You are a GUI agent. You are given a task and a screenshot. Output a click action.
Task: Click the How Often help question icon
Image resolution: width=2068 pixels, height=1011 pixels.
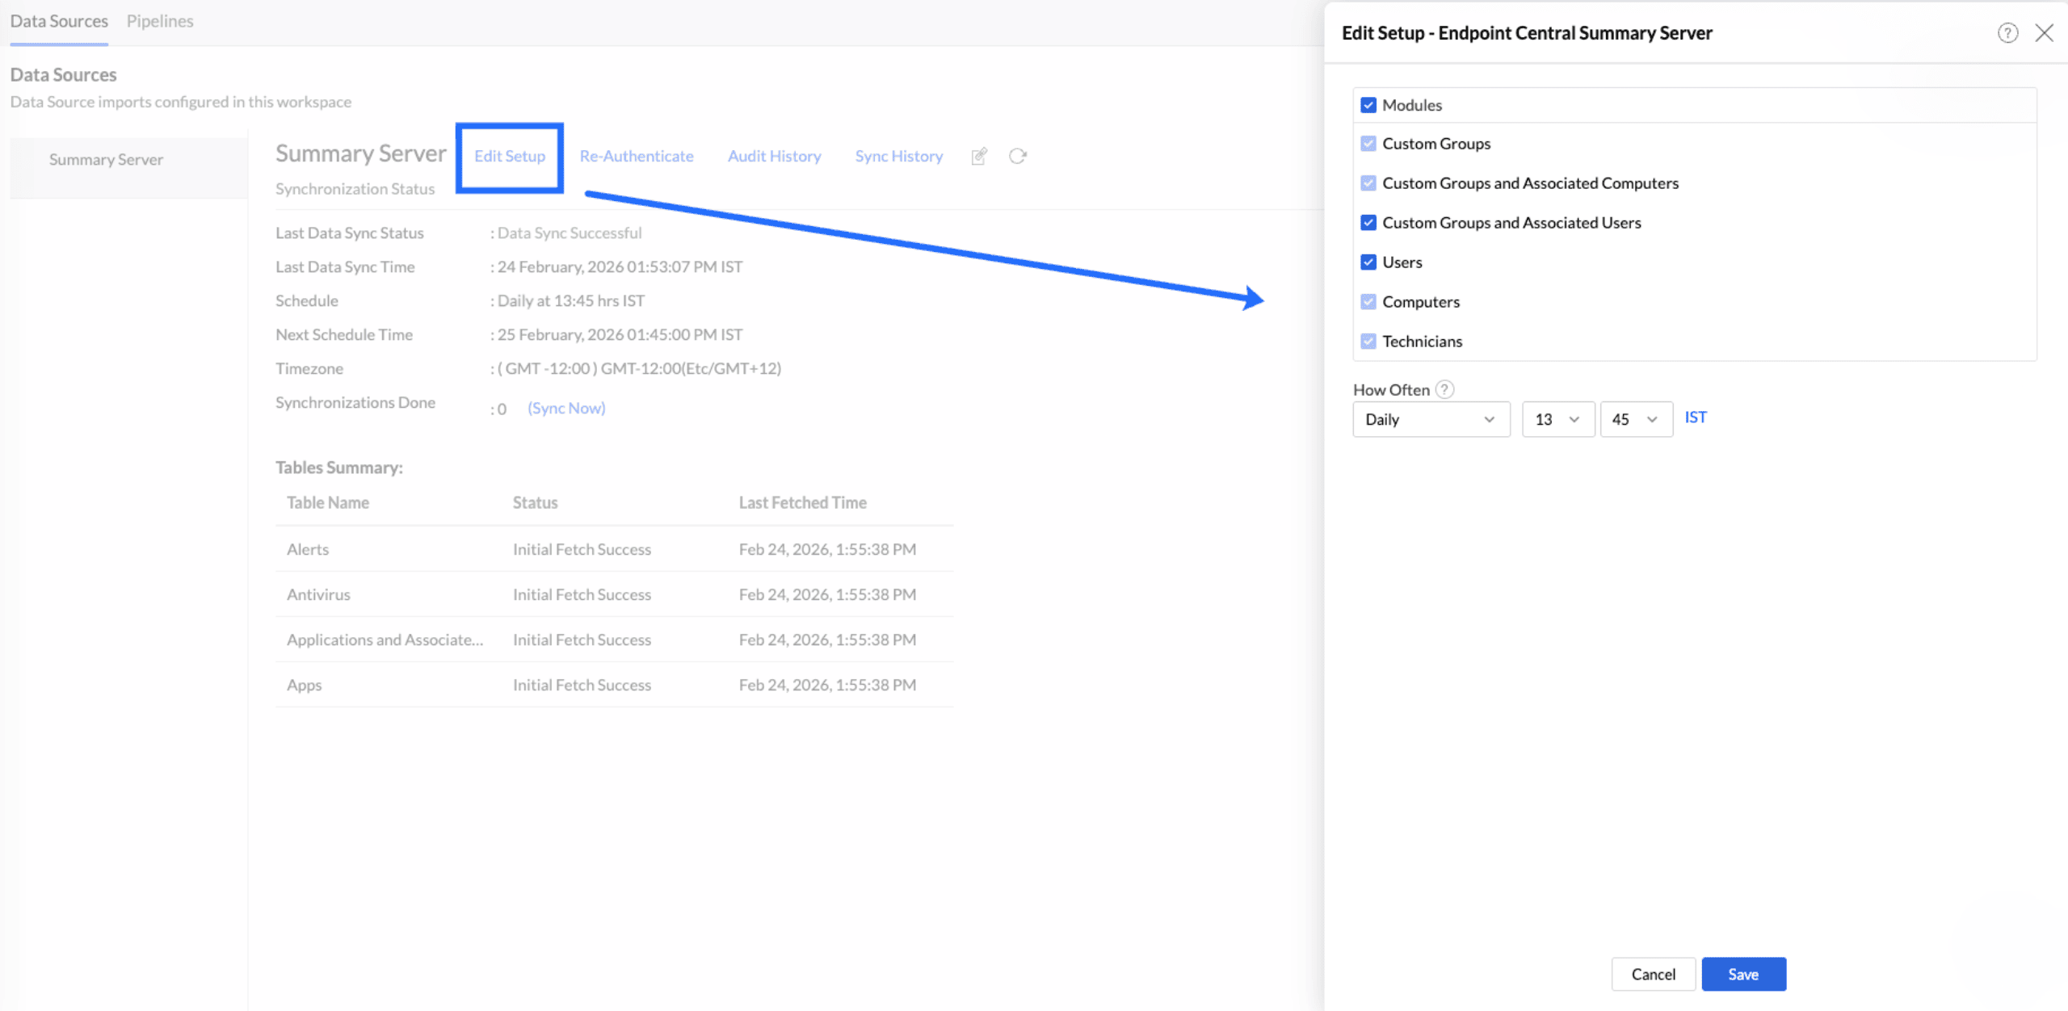point(1445,389)
